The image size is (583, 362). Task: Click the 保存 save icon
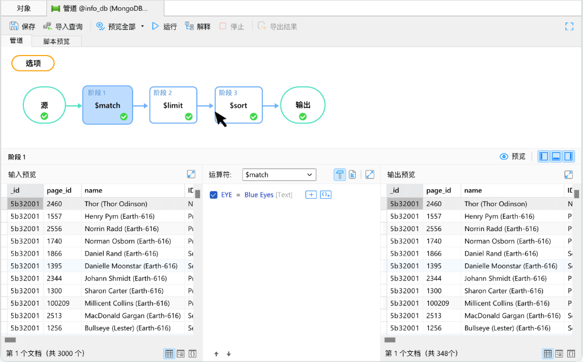[x=14, y=26]
